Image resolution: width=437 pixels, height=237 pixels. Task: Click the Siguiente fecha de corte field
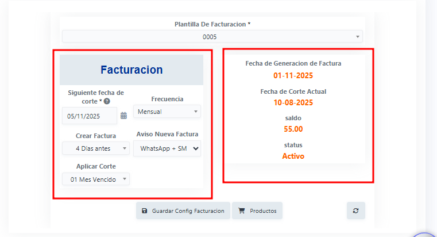90,116
